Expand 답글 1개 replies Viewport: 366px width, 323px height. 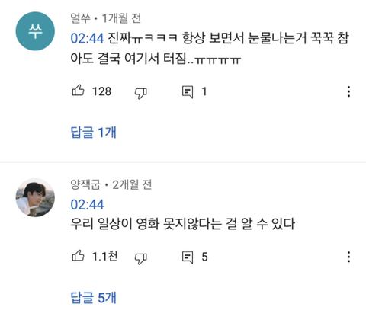(94, 133)
